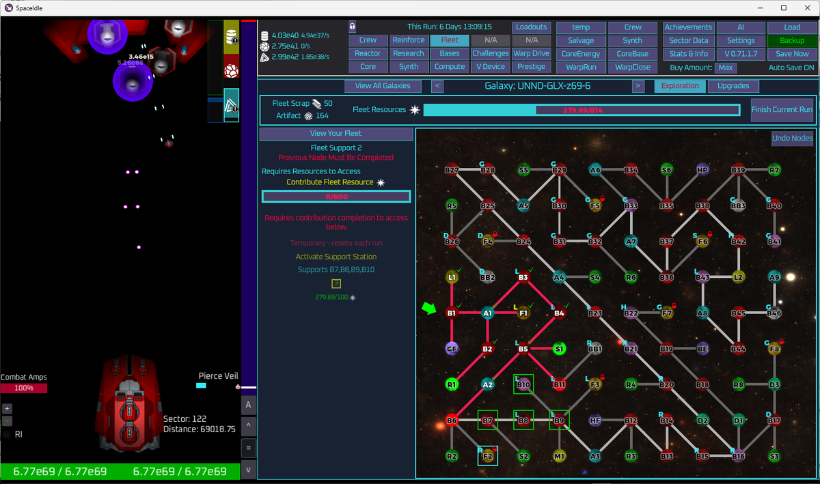Click the V 0.71.1.7 version button
The height and width of the screenshot is (484, 820).
(x=741, y=53)
